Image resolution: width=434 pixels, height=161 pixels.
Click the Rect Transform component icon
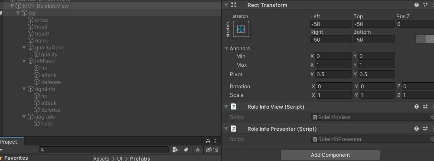coord(234,5)
